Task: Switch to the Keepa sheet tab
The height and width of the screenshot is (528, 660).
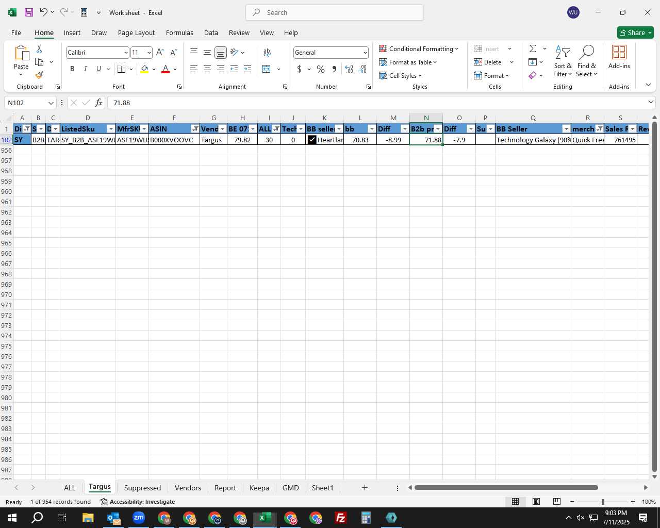Action: tap(259, 488)
